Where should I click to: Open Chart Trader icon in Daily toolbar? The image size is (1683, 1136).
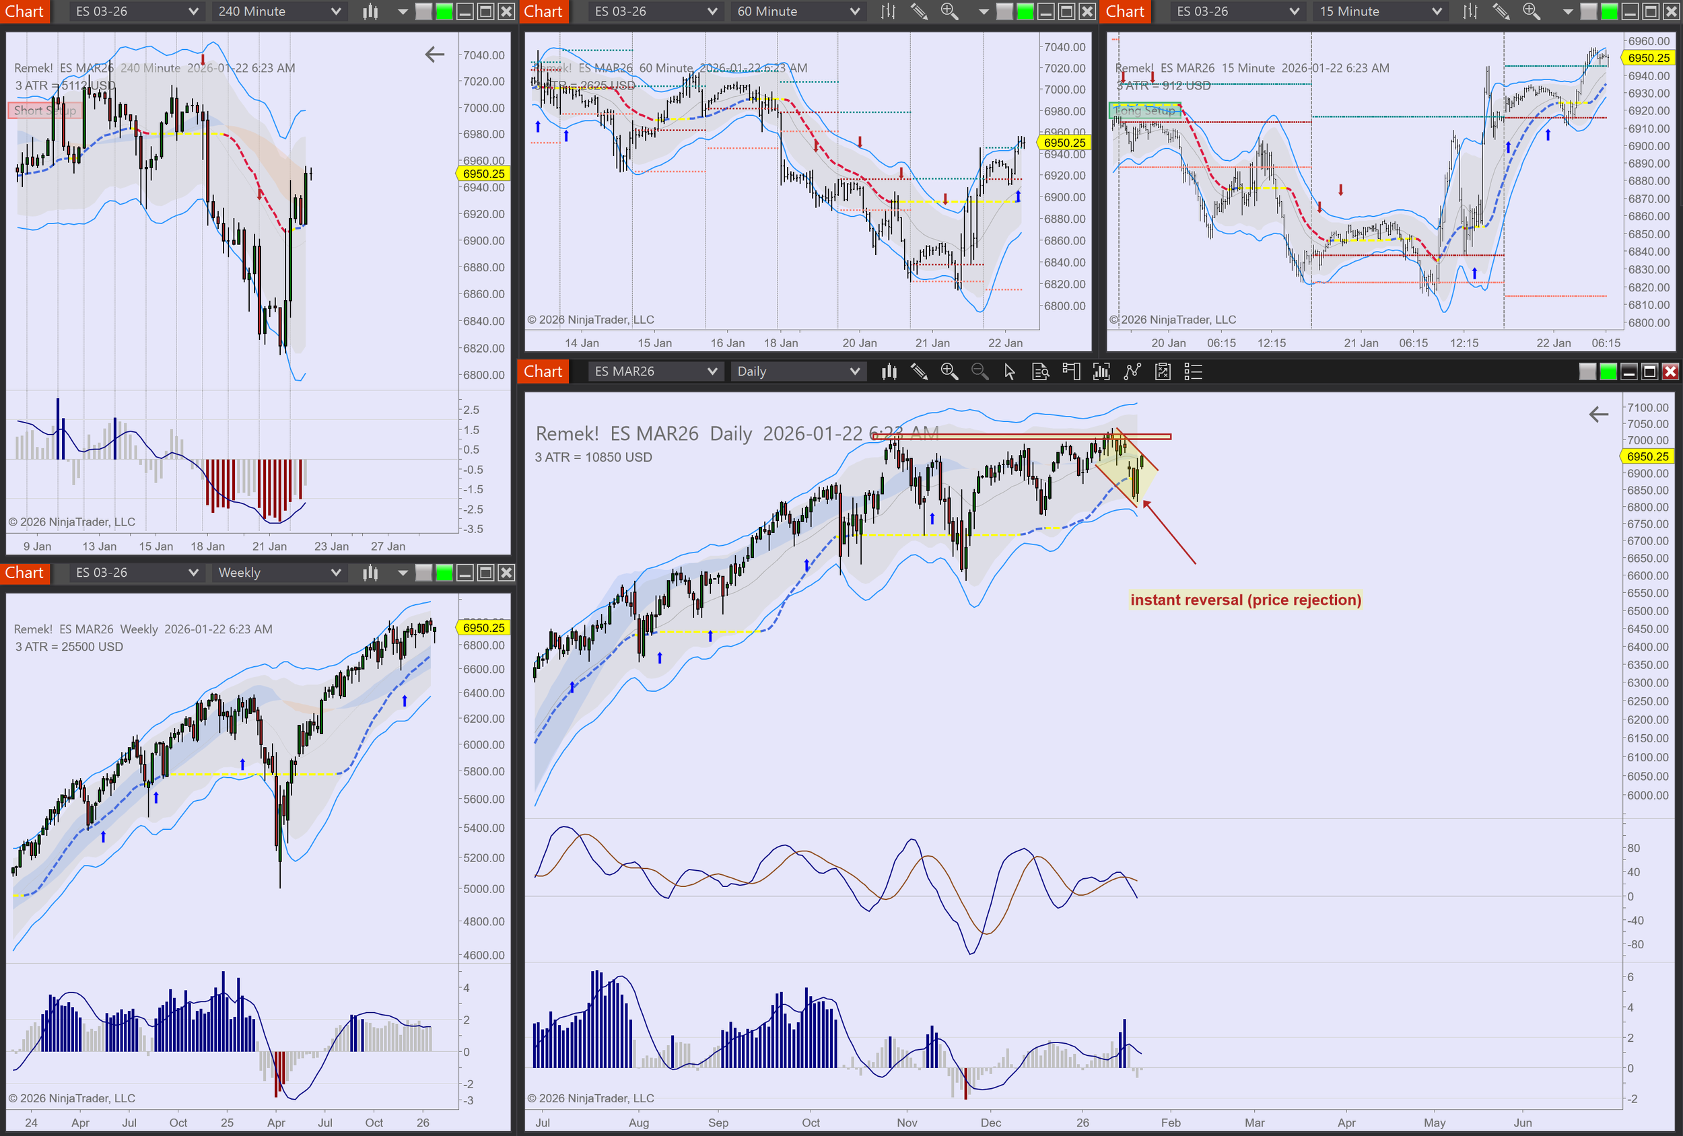point(1071,371)
